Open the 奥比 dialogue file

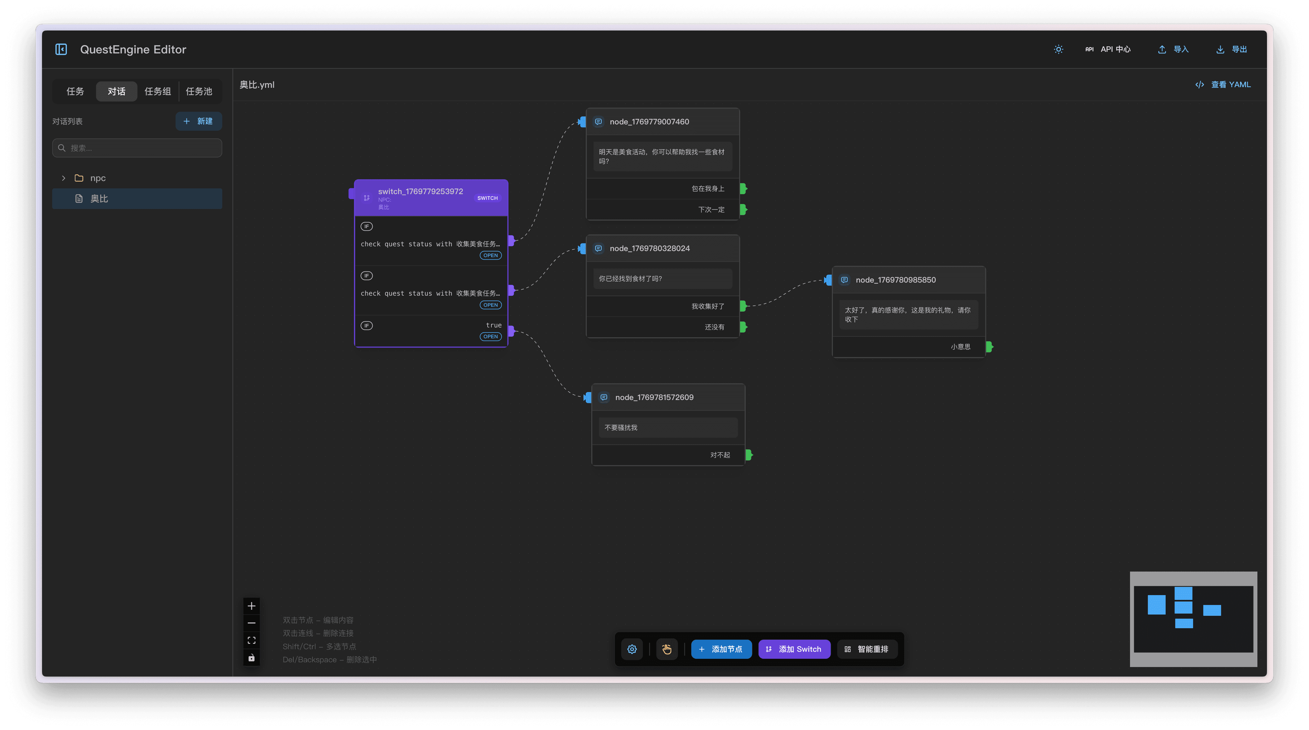click(x=137, y=199)
